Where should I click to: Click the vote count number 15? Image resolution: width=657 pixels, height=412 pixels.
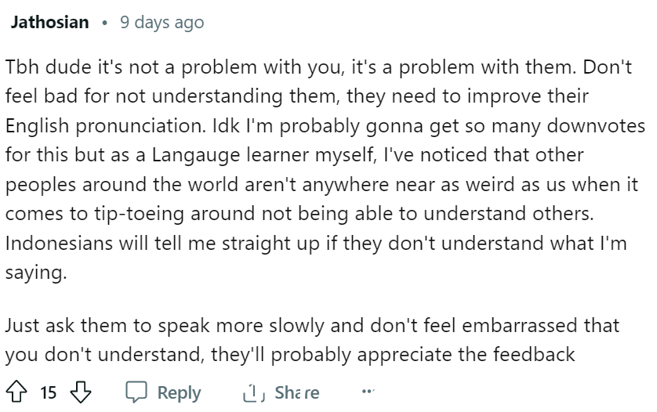(x=48, y=392)
